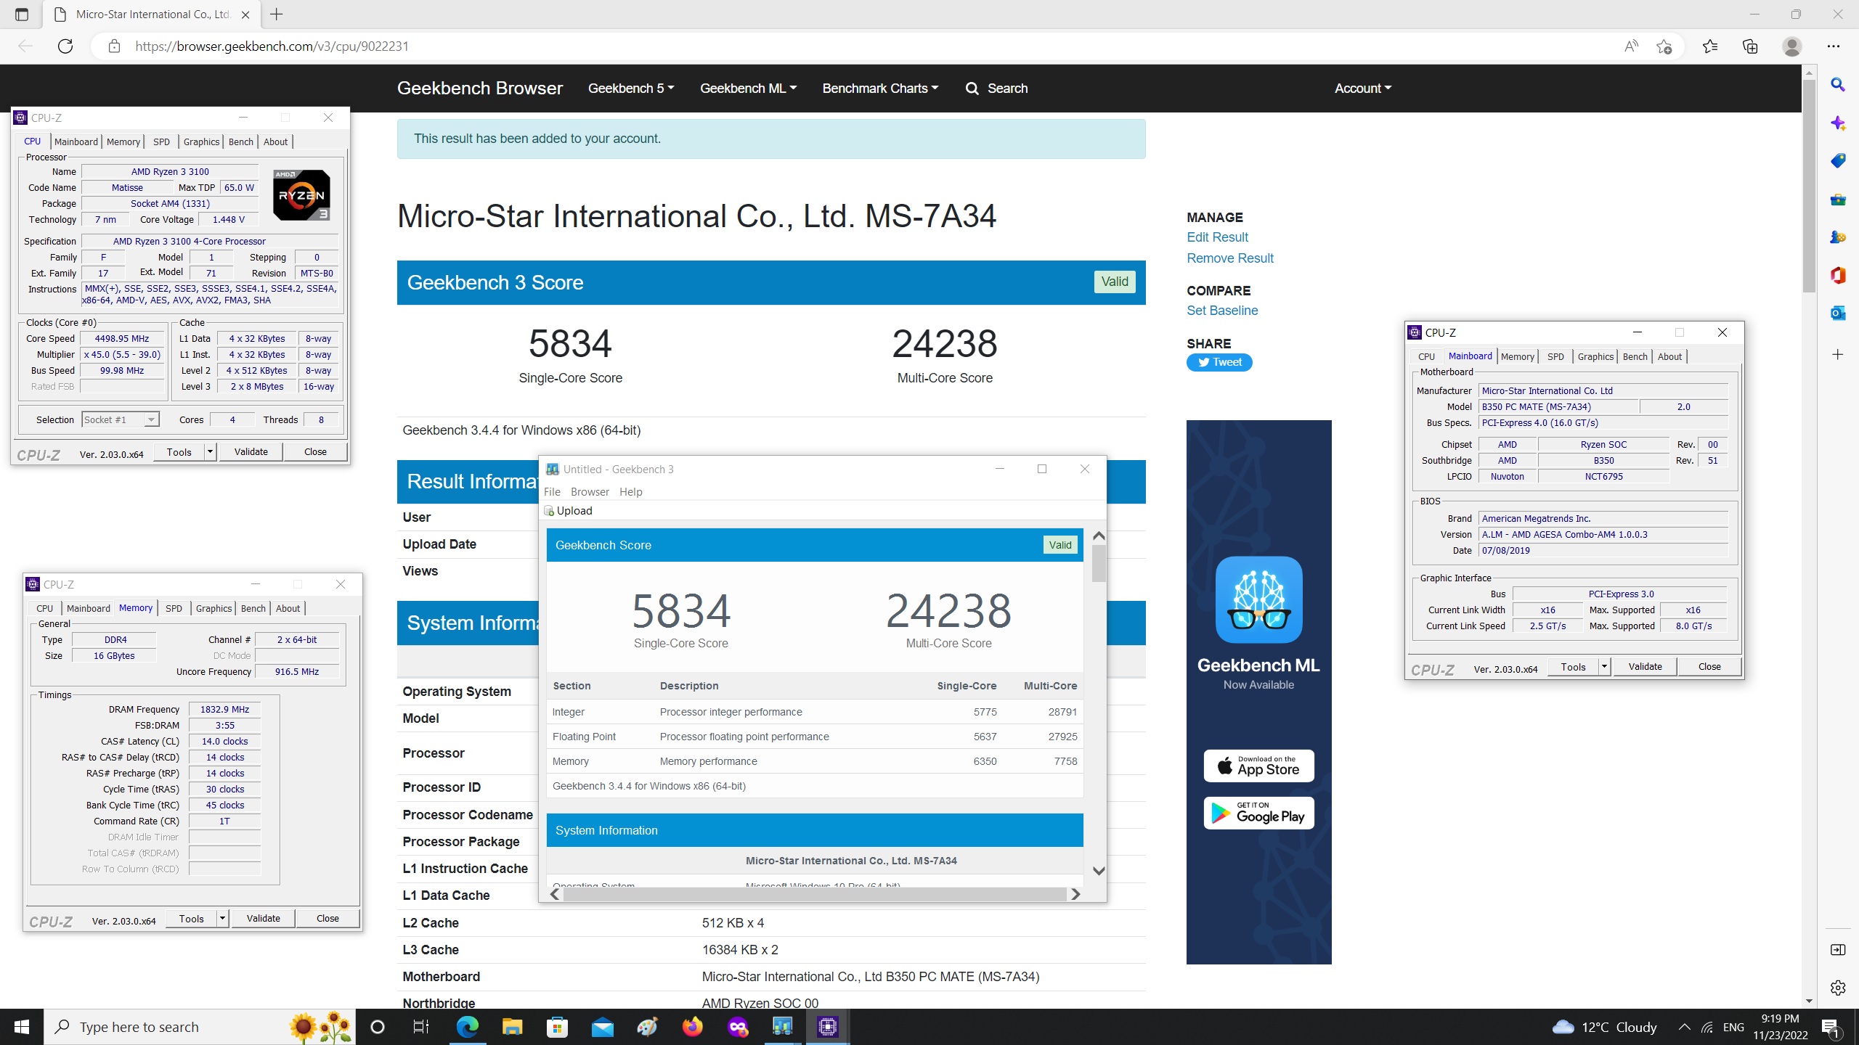Open the Favorites list icon
Screen dimensions: 1859x1045
[1710, 46]
